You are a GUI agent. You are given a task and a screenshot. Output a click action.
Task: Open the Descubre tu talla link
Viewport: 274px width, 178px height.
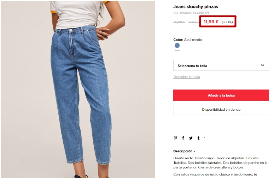pos(186,76)
